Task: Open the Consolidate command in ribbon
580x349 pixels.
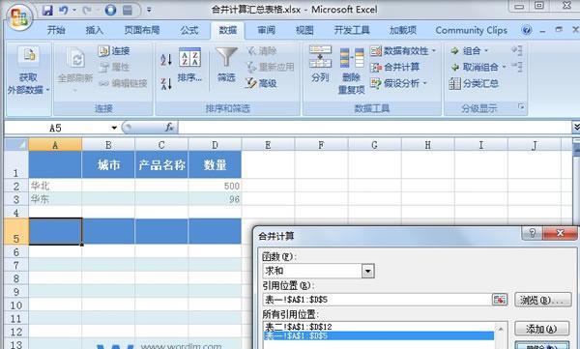Action: click(394, 67)
